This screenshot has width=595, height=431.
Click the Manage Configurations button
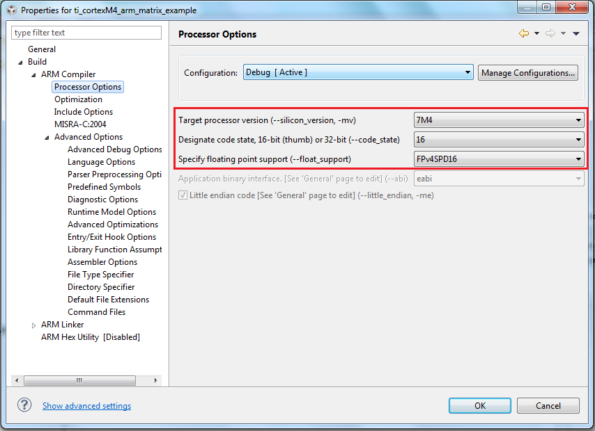pyautogui.click(x=528, y=73)
